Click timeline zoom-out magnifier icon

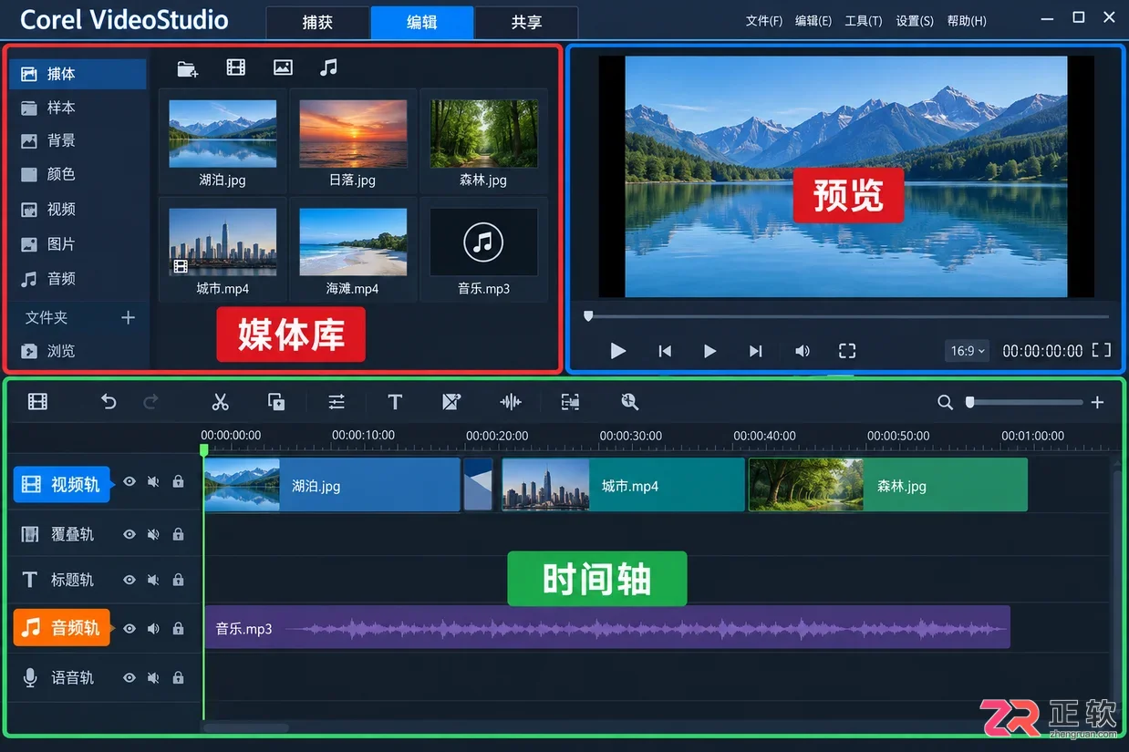pyautogui.click(x=946, y=402)
